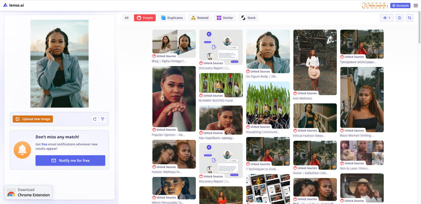
Task: Open the Similar results tab
Action: click(224, 18)
